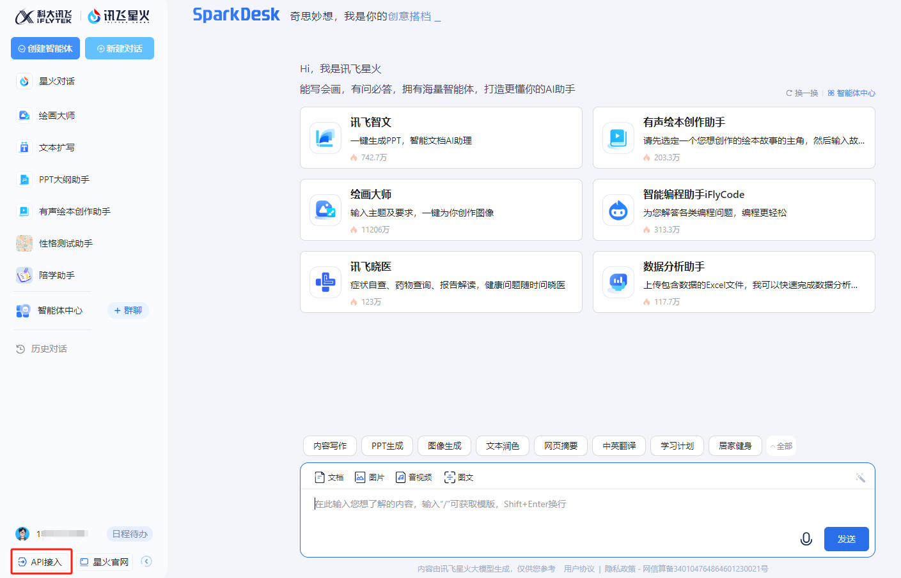Open 绘画大师 from the sidebar

[57, 116]
